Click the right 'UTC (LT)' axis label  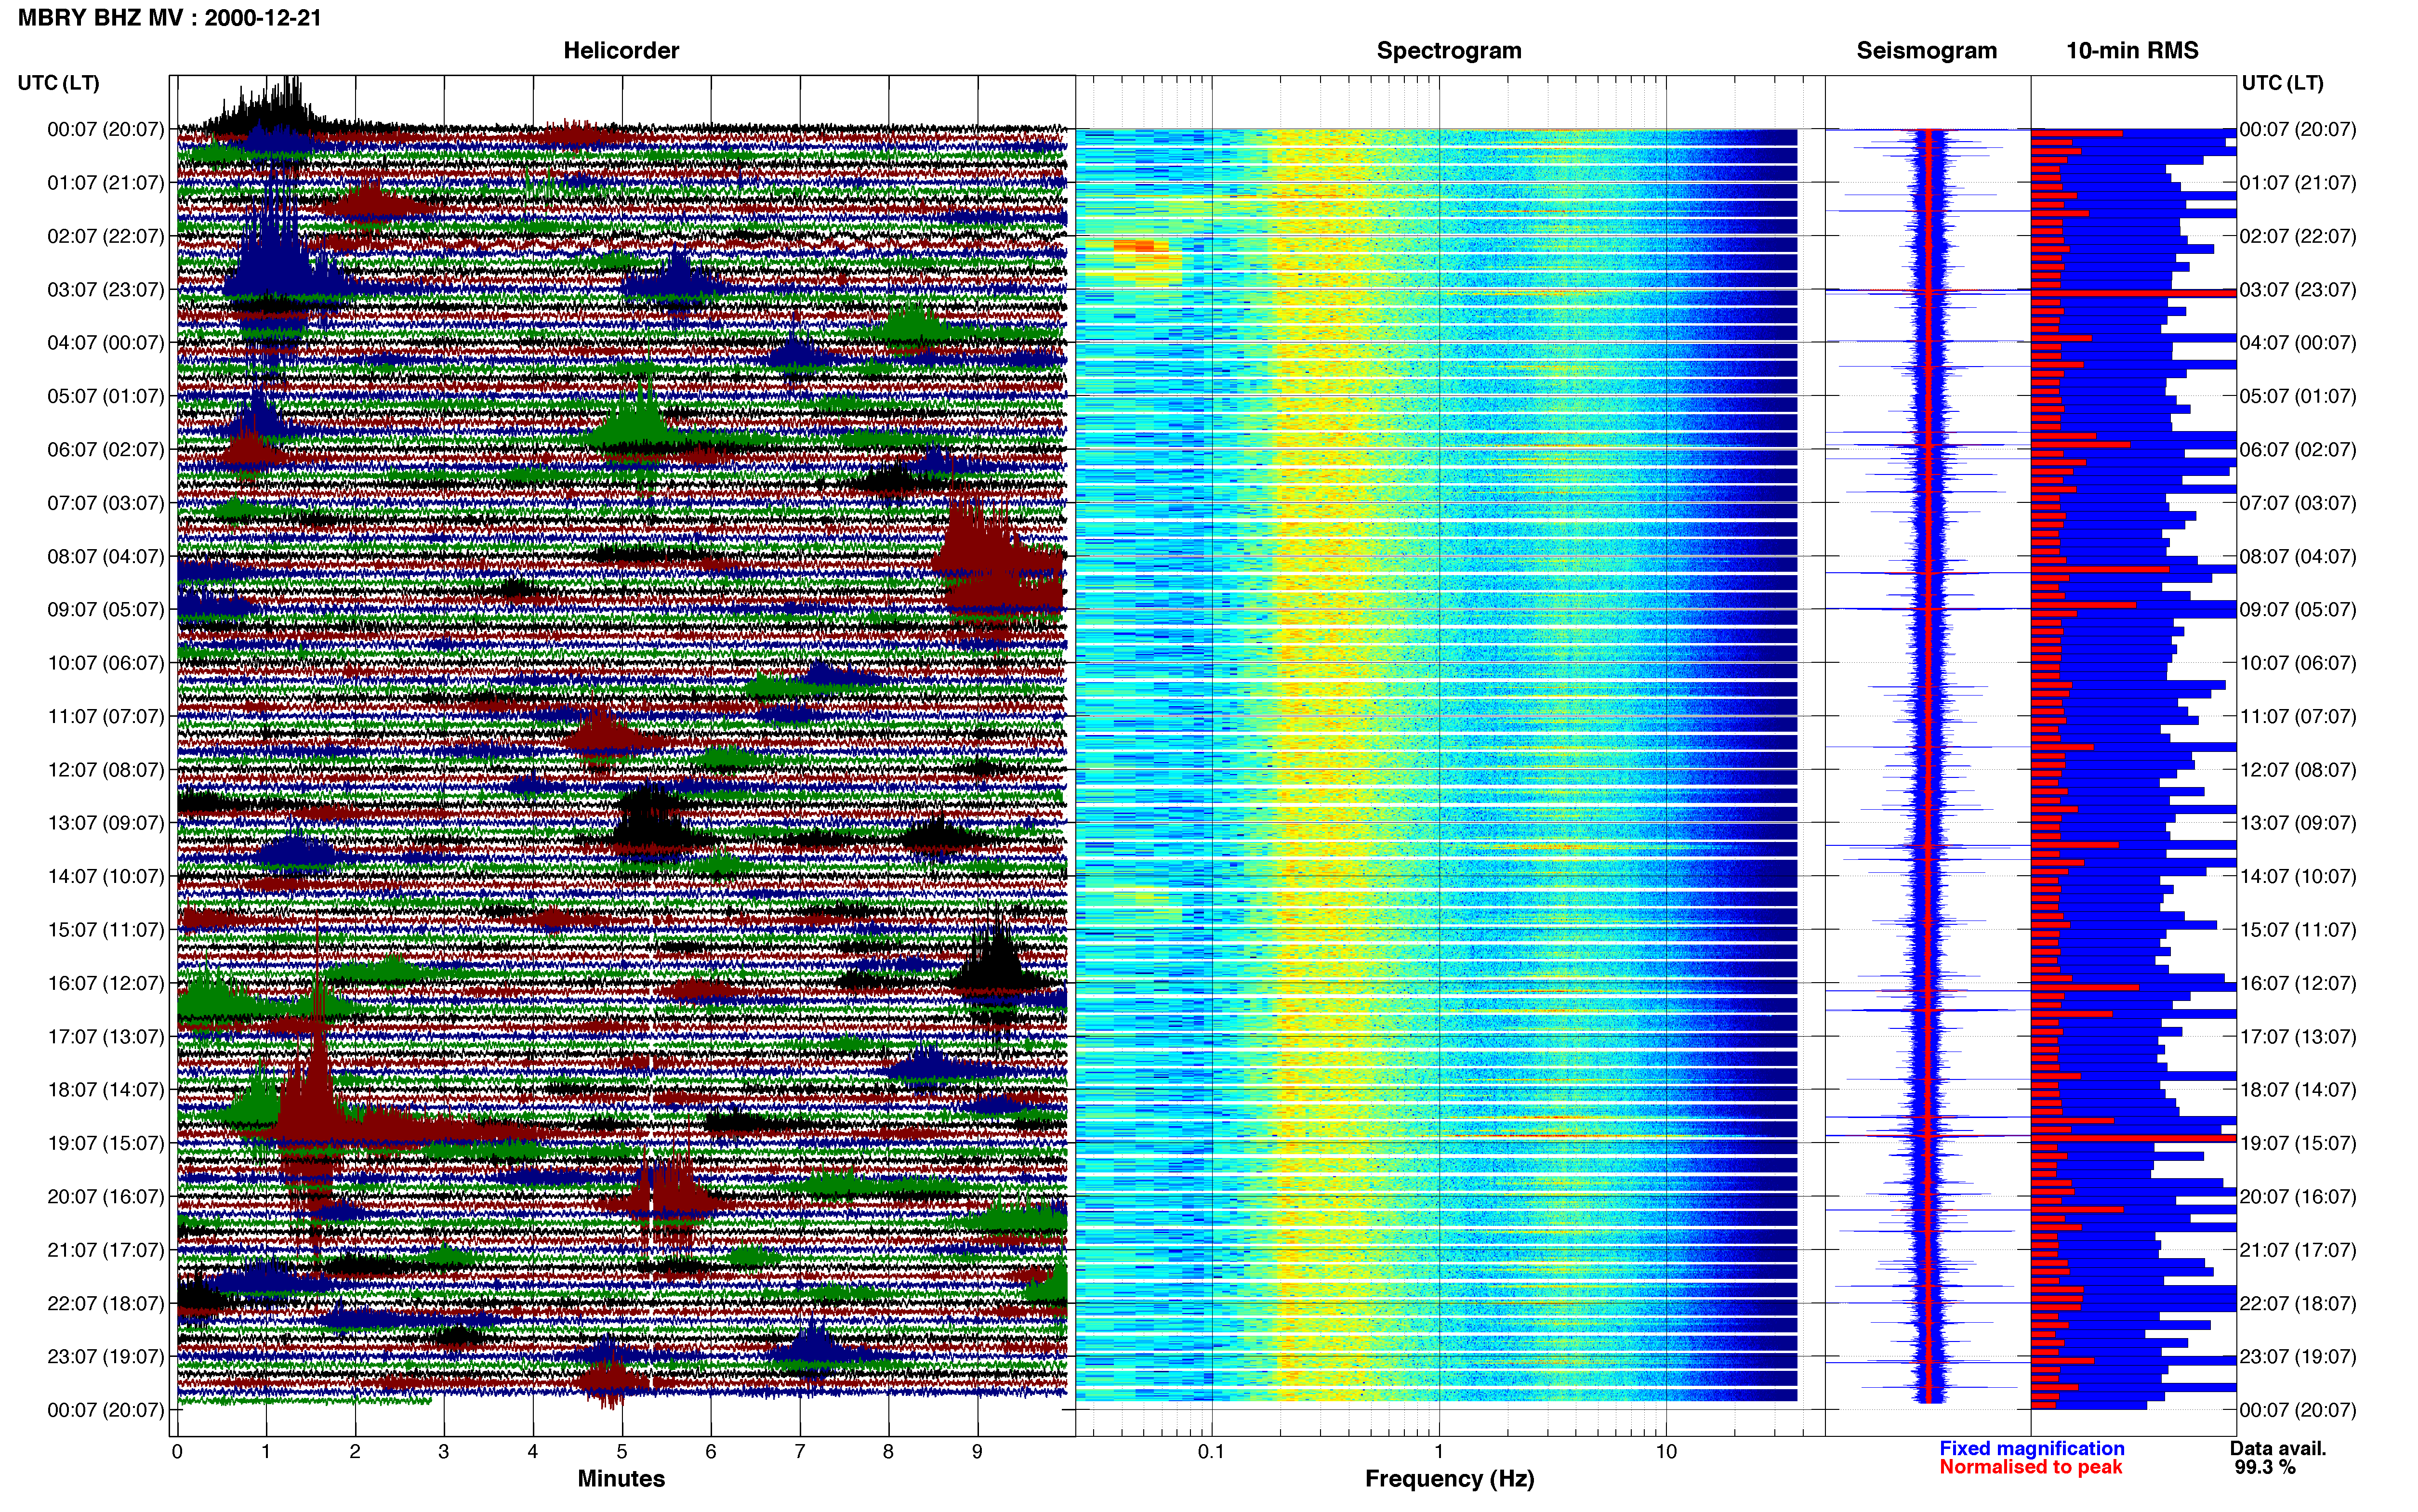[x=2282, y=83]
